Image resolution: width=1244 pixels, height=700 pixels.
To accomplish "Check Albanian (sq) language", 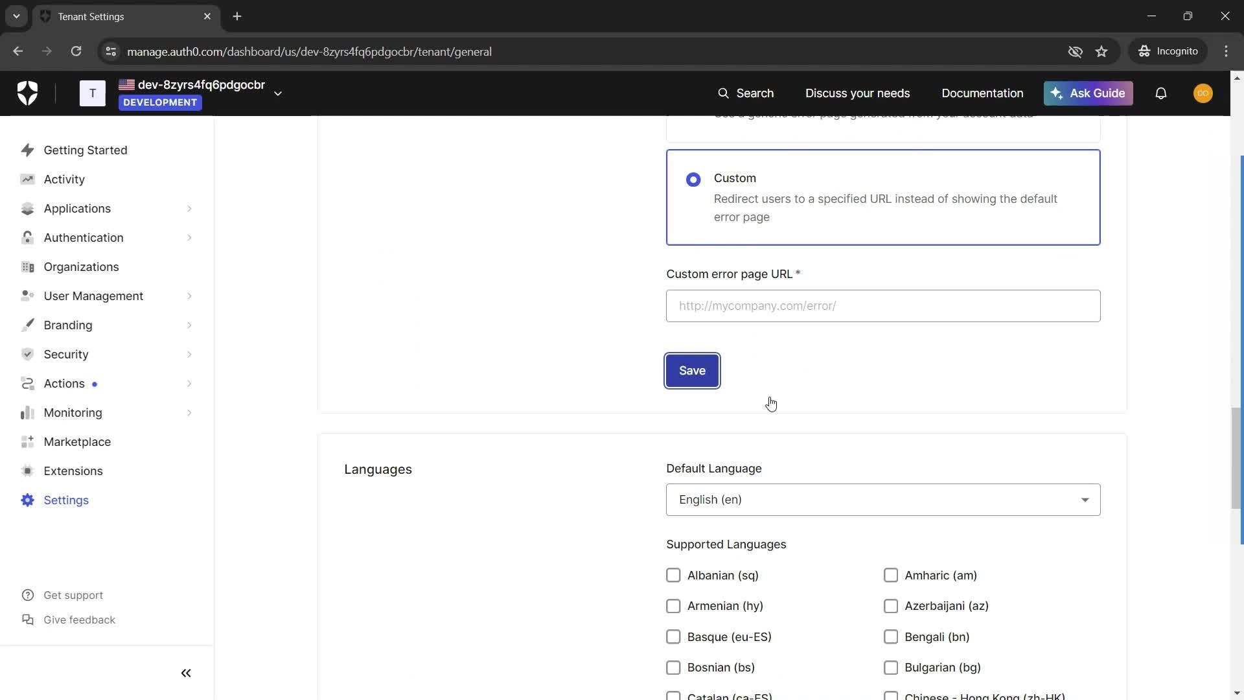I will (673, 576).
